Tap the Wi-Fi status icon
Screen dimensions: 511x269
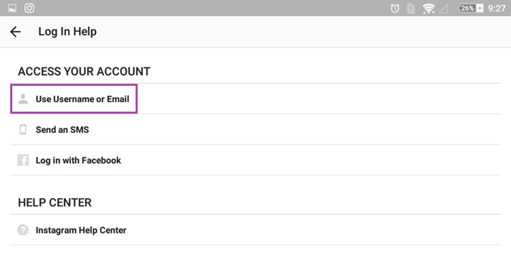[x=429, y=9]
